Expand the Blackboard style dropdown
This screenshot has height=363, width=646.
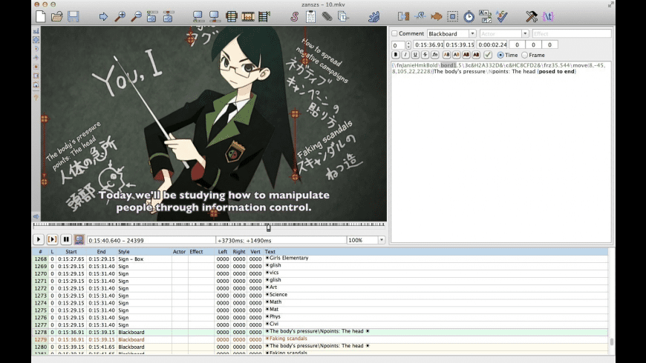click(x=472, y=33)
